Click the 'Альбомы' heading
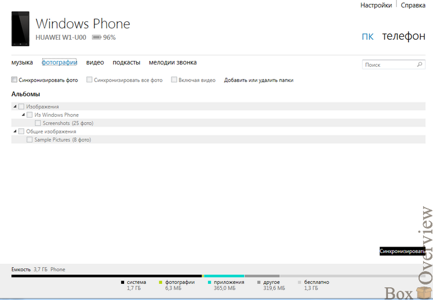Viewport: 433px width, 300px height. (25, 94)
